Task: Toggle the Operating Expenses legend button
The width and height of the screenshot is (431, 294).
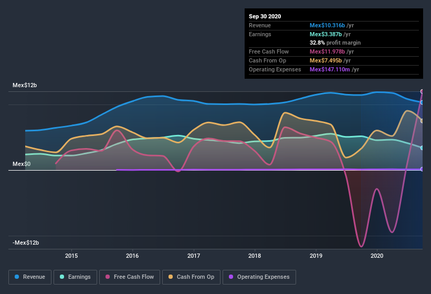Action: (259, 277)
